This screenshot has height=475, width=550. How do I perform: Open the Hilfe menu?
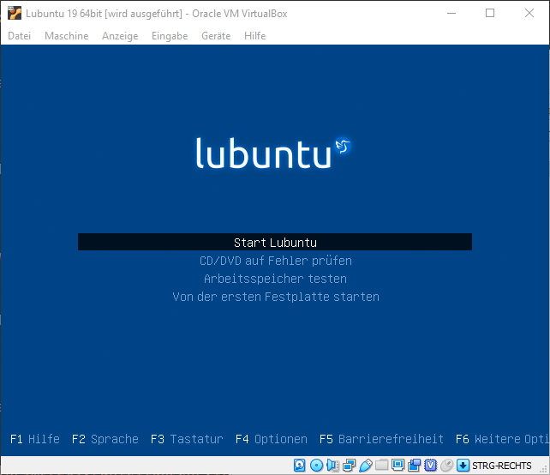255,36
